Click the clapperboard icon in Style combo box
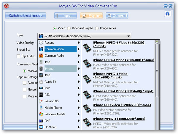Viewport: 178px width, 134px height. coord(41,36)
